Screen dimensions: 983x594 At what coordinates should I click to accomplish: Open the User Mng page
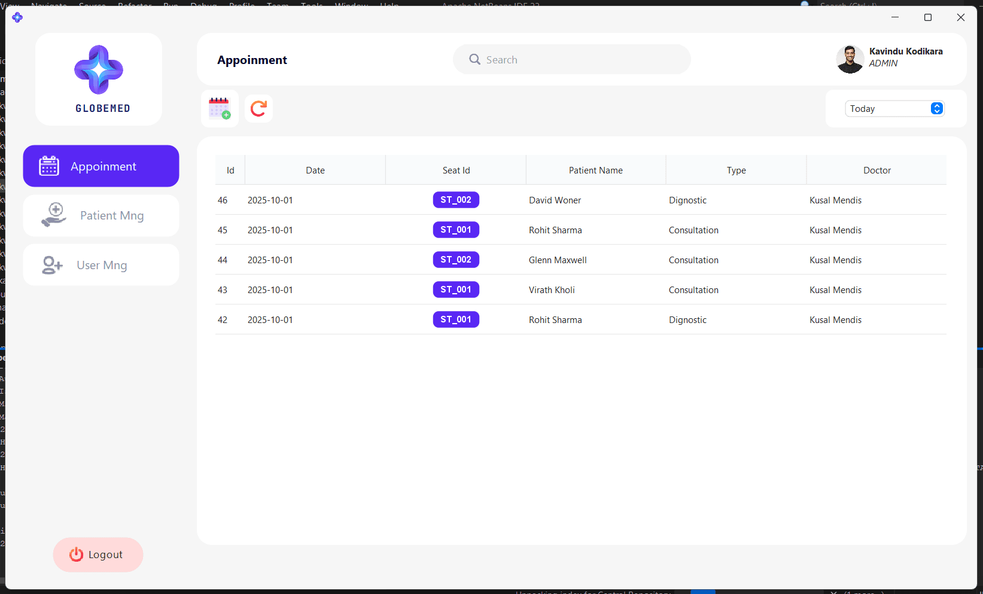coord(101,265)
